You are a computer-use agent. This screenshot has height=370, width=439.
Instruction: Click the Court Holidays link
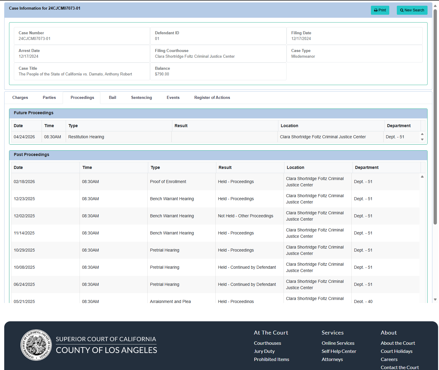click(397, 351)
